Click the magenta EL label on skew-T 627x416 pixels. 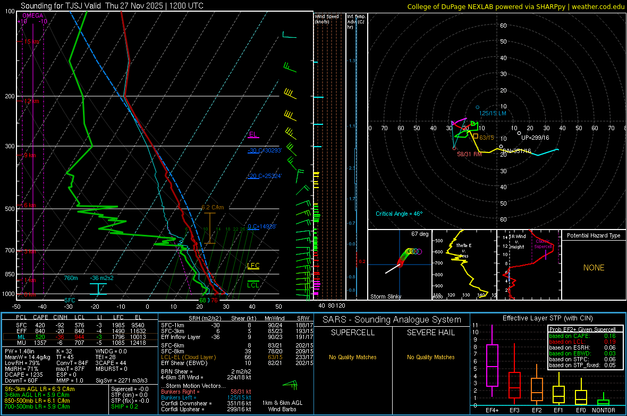[253, 134]
